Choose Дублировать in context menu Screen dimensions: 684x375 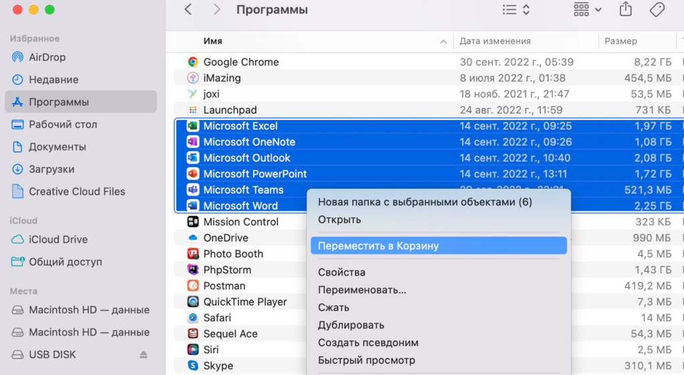351,326
